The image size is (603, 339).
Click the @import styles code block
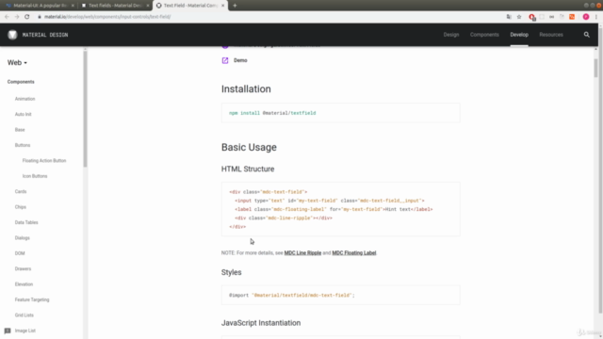click(340, 295)
